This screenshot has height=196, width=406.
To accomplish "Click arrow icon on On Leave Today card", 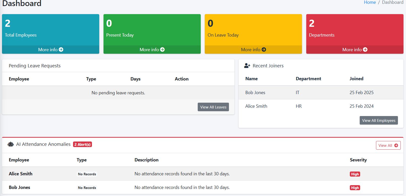I will click(264, 50).
